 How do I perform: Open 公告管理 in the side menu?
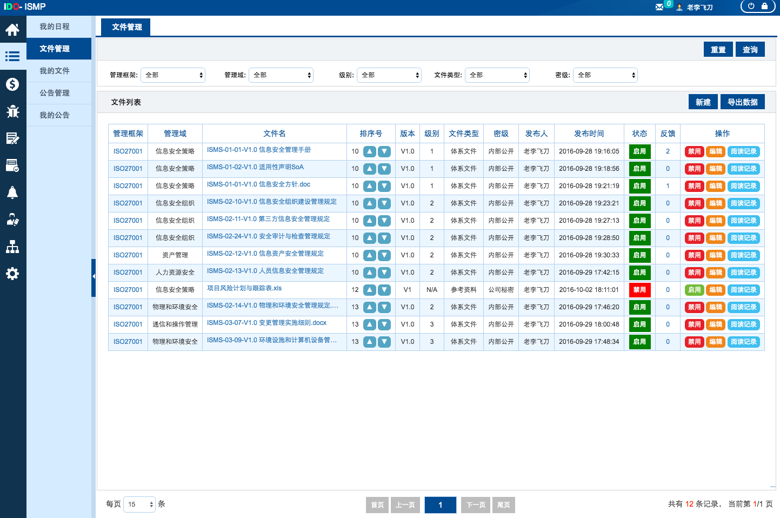point(55,93)
